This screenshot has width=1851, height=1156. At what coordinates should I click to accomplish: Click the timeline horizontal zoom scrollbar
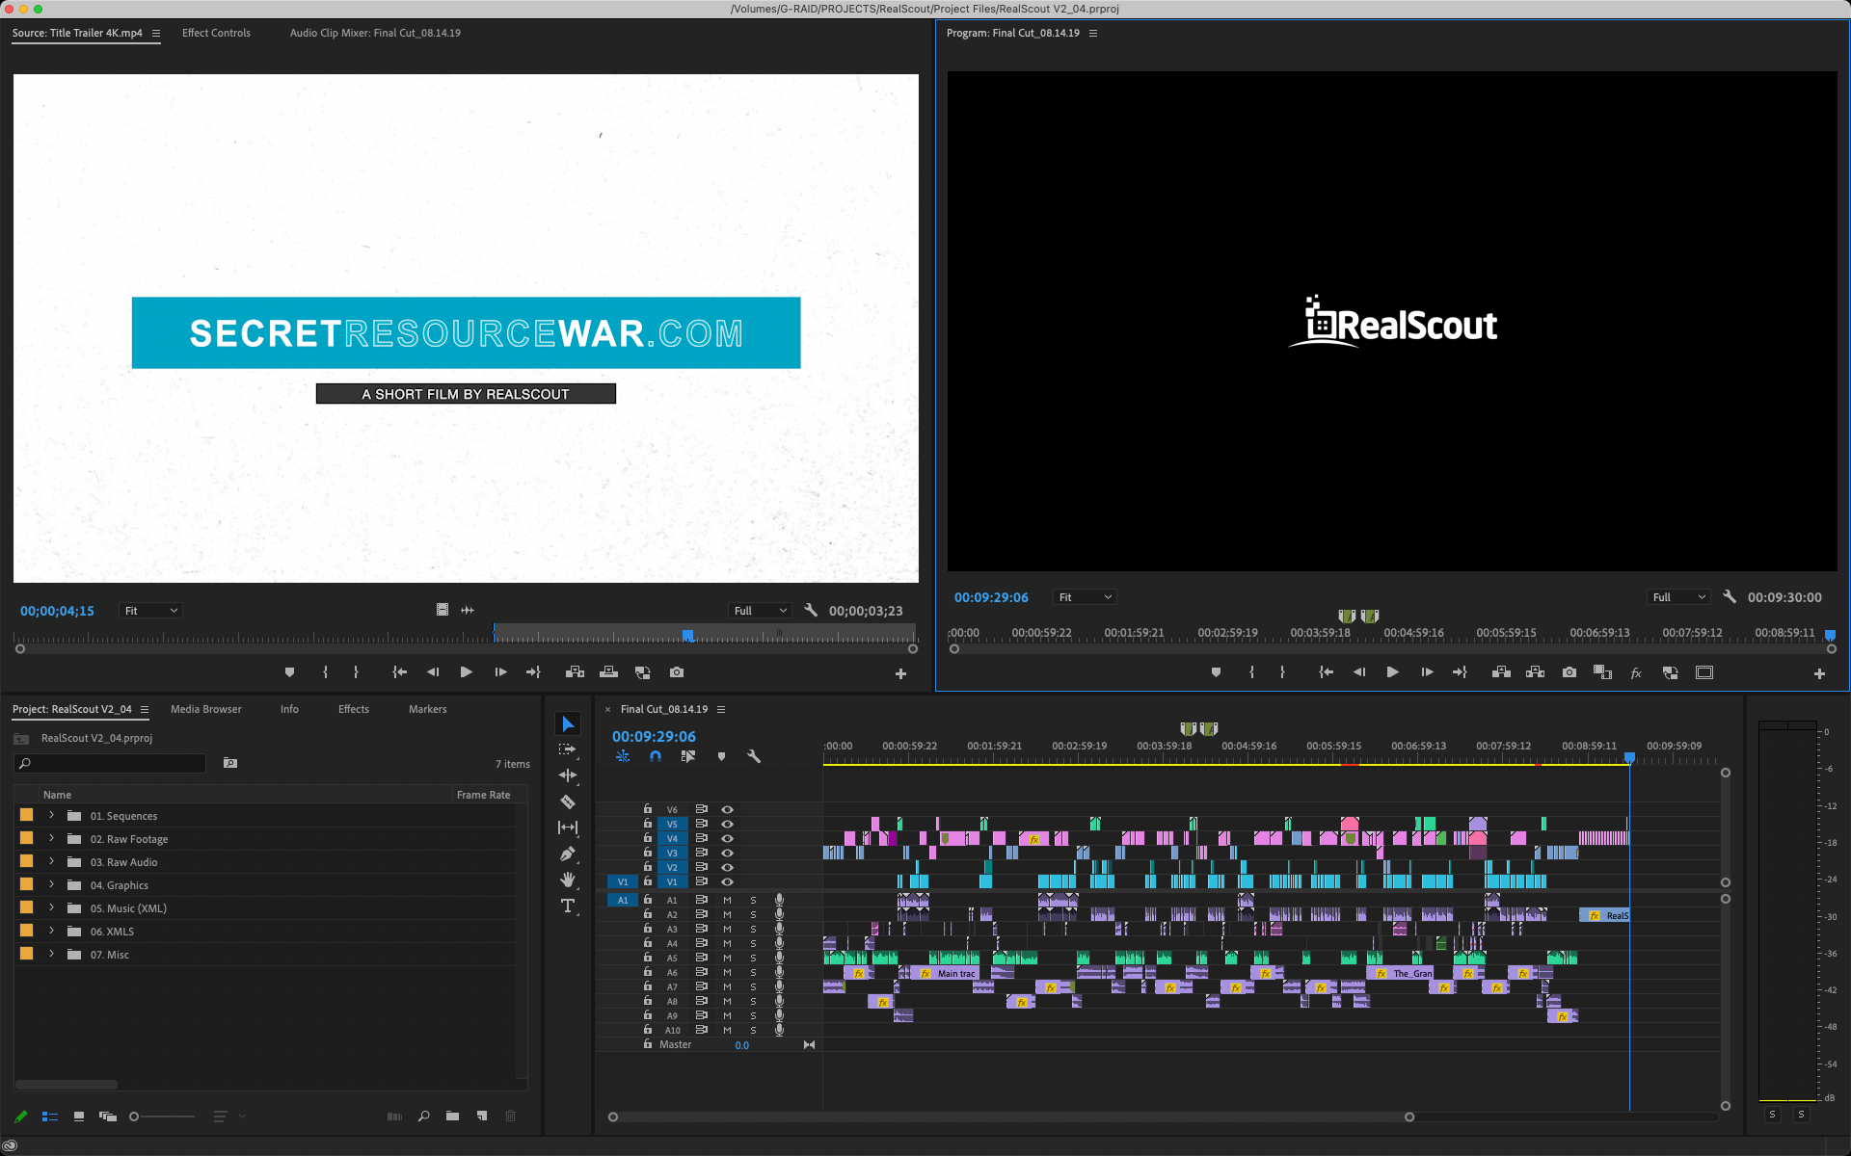[1011, 1117]
